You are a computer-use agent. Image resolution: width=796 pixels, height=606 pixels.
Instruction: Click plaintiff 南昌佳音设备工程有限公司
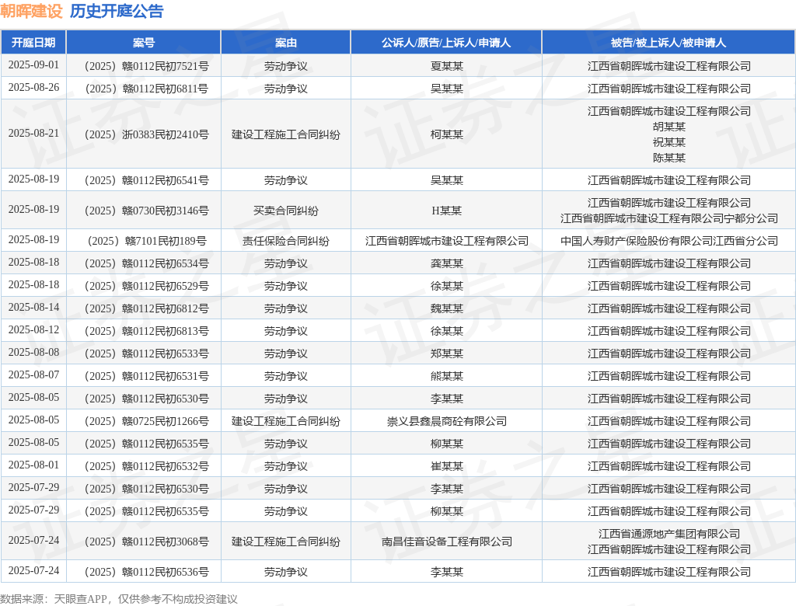pos(447,542)
